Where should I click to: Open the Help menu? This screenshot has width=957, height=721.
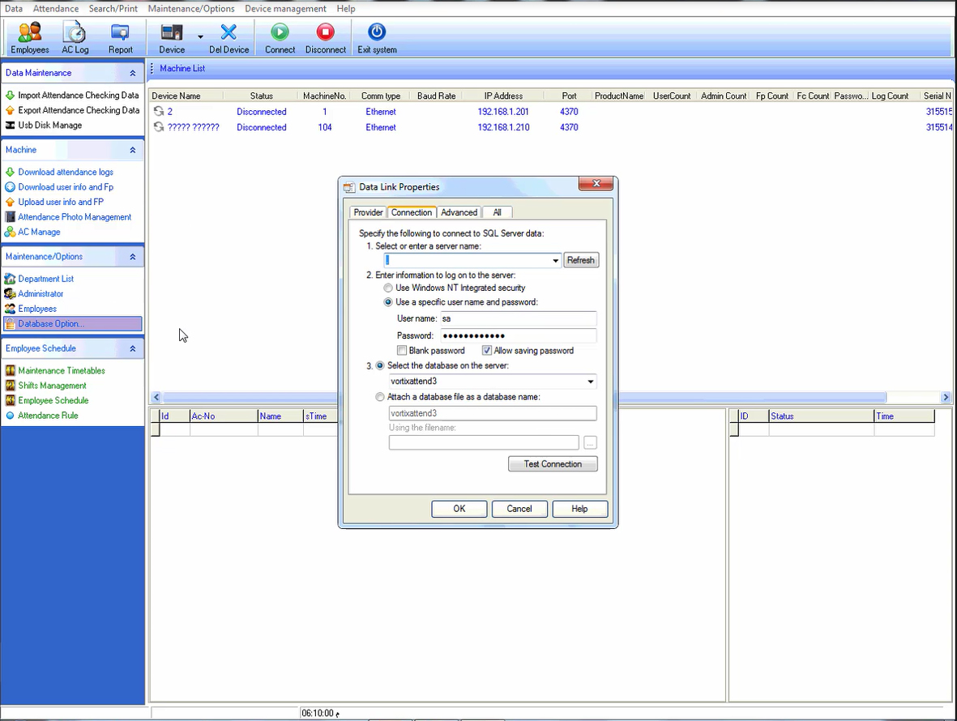(346, 9)
